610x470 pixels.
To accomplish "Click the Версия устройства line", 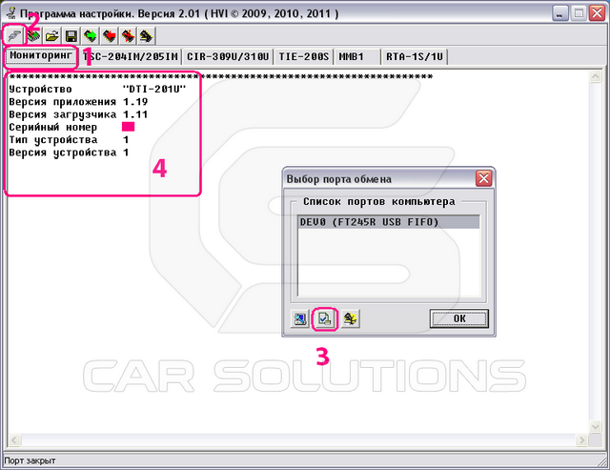I will point(69,153).
